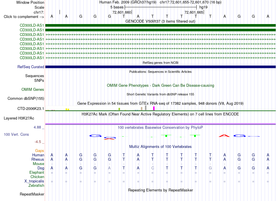Click the H3K27Ac Mark ENCODE title
The height and width of the screenshot is (201, 276).
[x=160, y=114]
